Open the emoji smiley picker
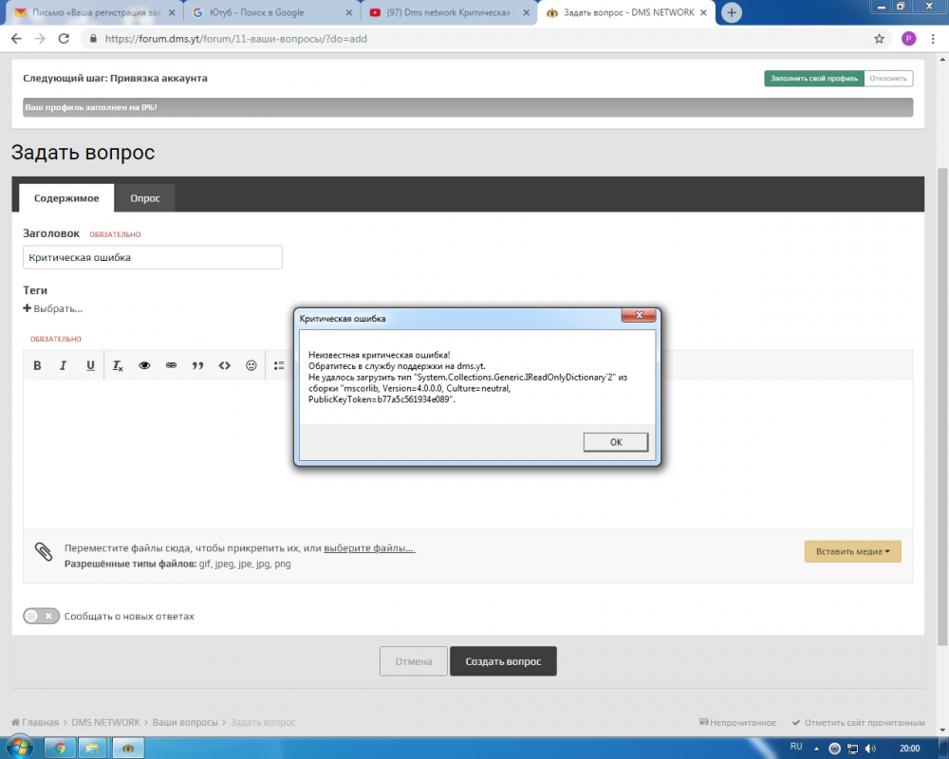The width and height of the screenshot is (949, 759). (x=251, y=365)
